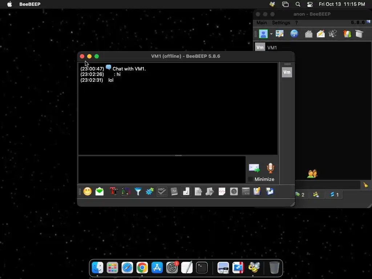
Task: Open the Settings menu in anon window
Action: [x=281, y=23]
